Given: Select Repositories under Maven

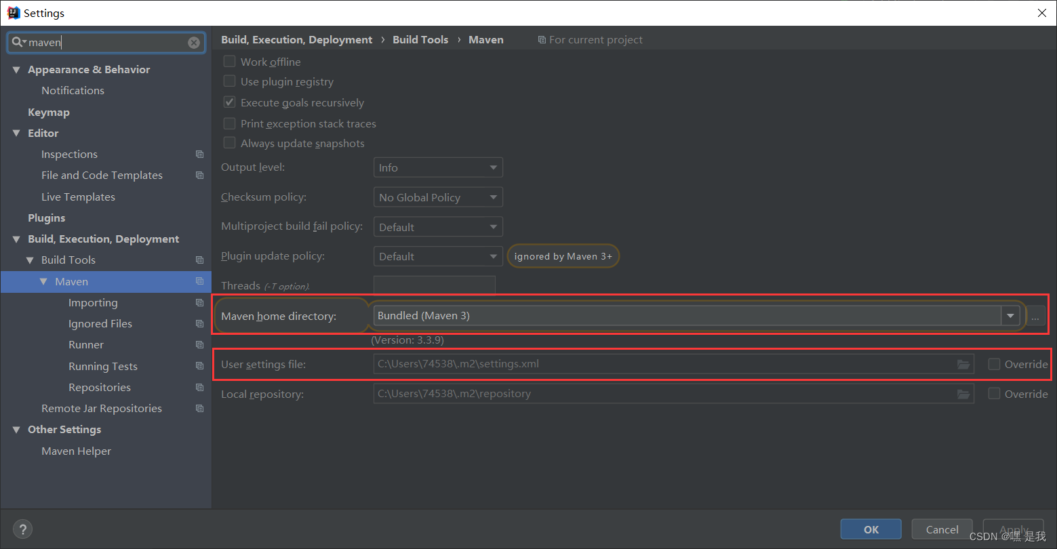Looking at the screenshot, I should click(100, 387).
